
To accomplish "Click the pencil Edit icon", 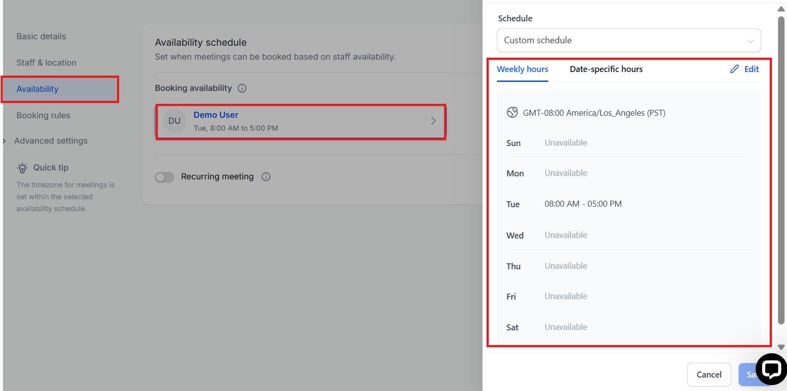I will point(734,69).
